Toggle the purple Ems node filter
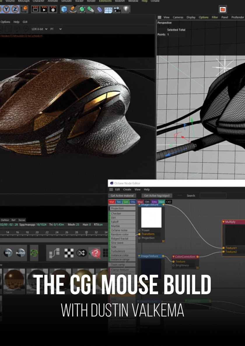Image resolution: width=245 pixels, height=346 pixels. [x=154, y=202]
